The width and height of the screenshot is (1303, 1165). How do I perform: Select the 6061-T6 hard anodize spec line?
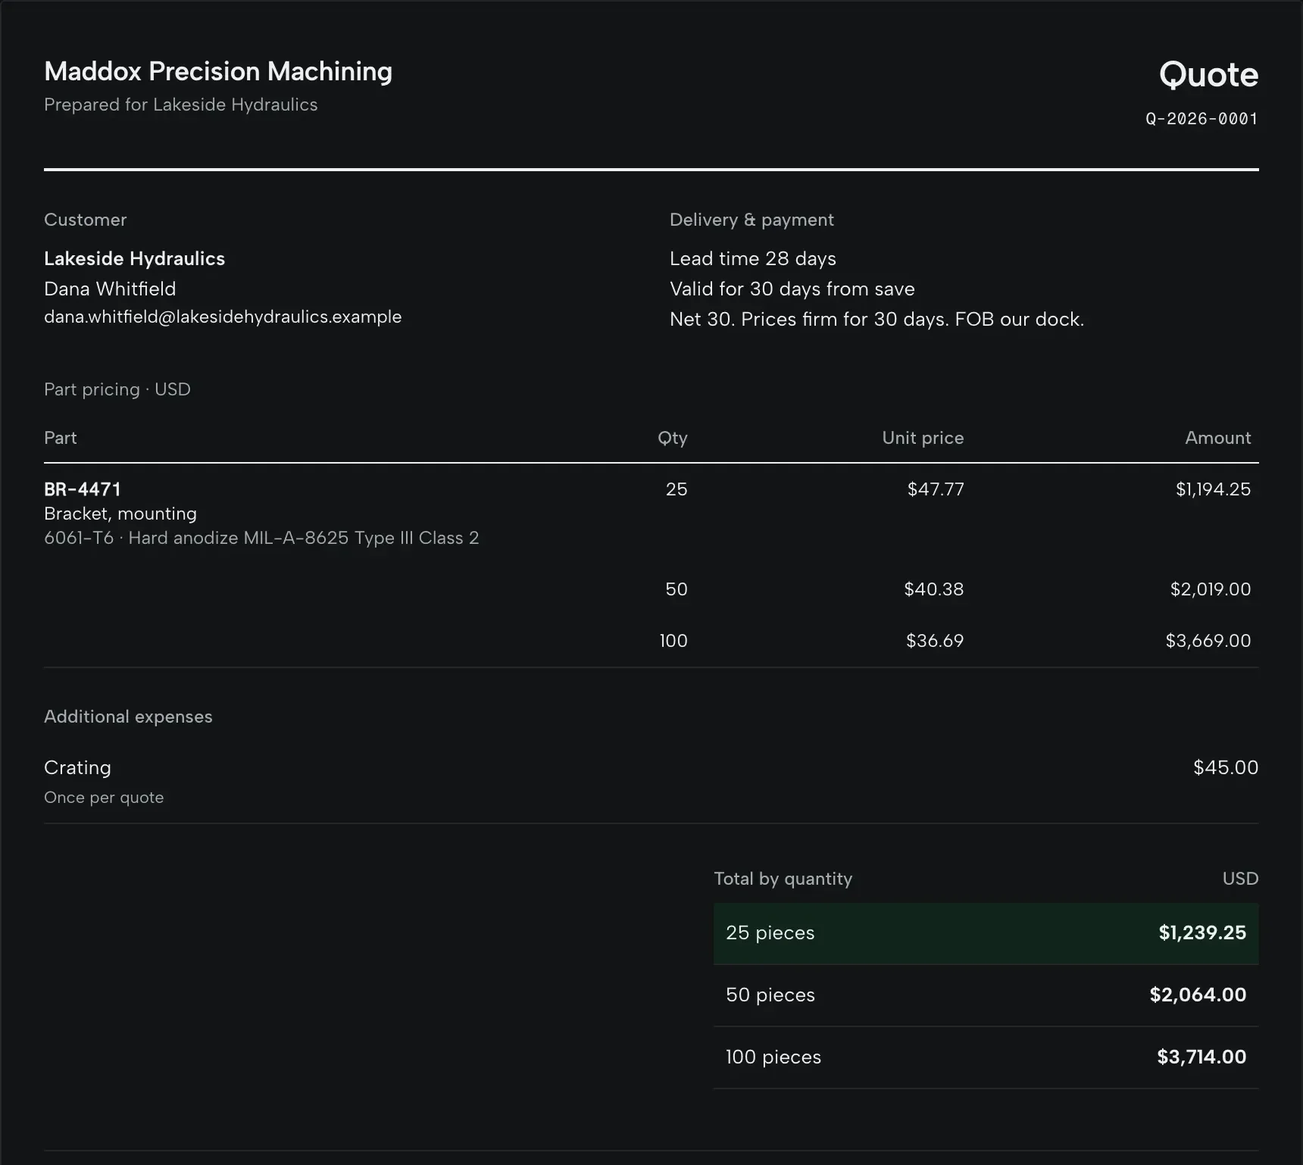coord(261,538)
